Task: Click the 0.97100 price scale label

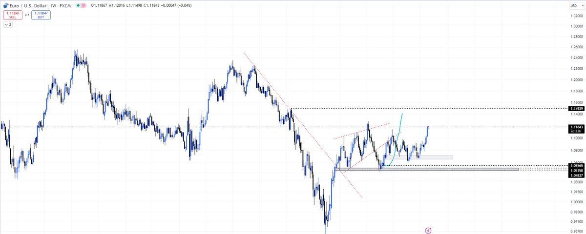Action: click(577, 221)
